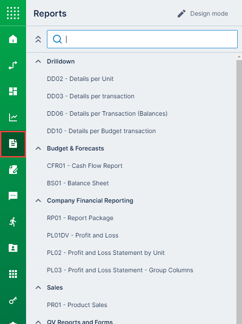
Task: Open the app launcher dots grid icon
Action: pyautogui.click(x=13, y=13)
